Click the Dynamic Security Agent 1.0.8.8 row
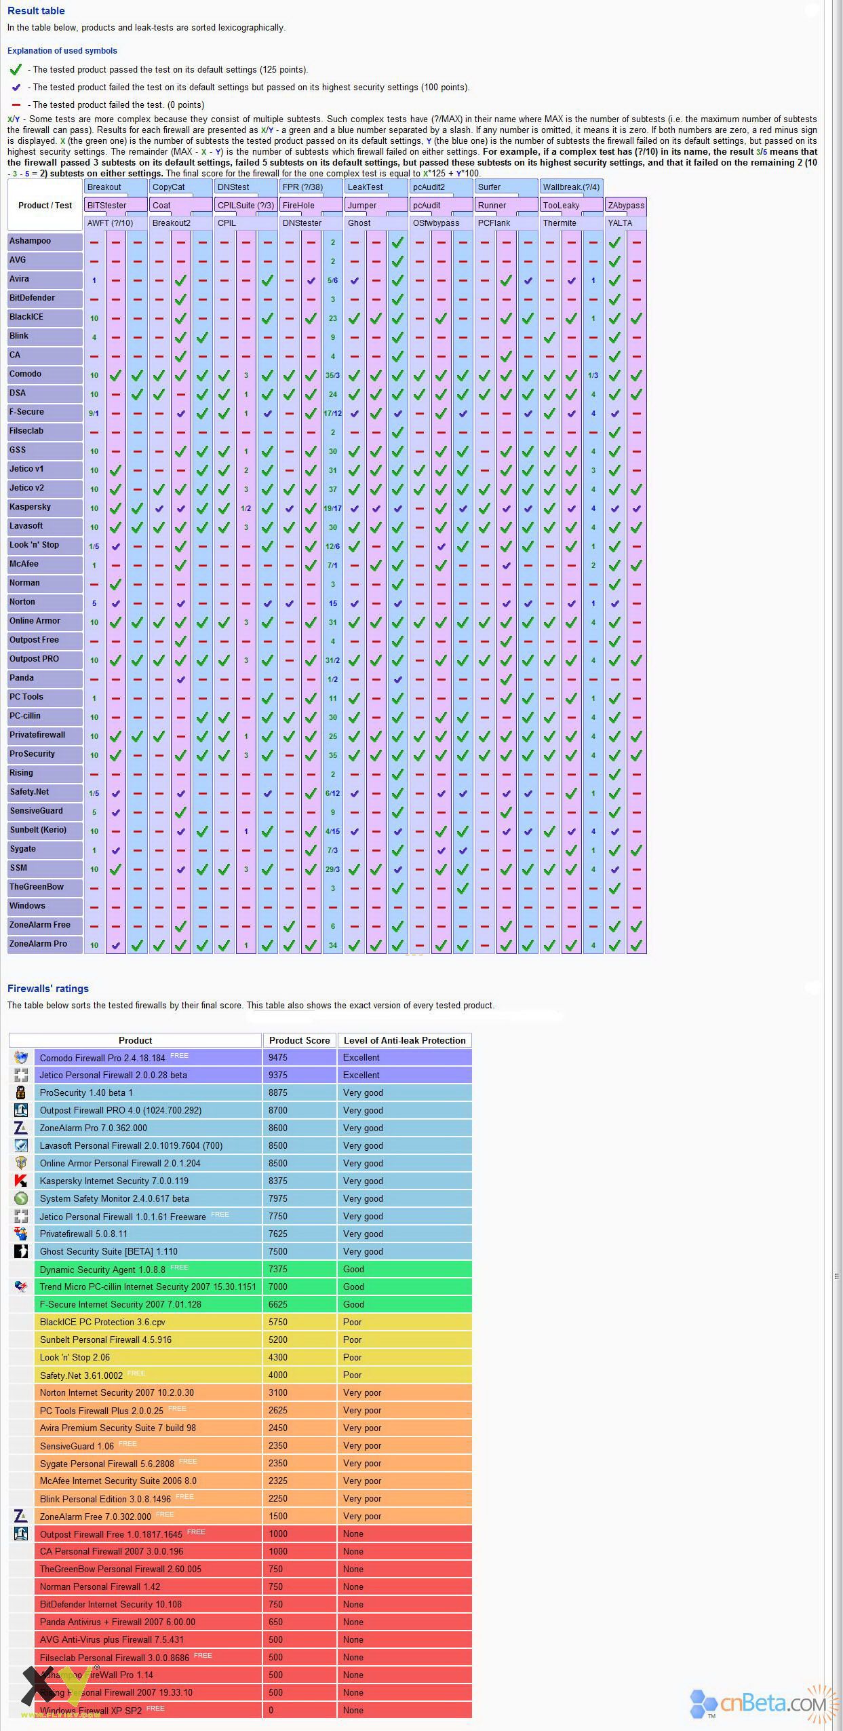The image size is (843, 1731). click(x=149, y=1269)
